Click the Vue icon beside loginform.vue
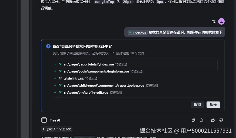Screen dimensions: 236x138 [x=60, y=71]
